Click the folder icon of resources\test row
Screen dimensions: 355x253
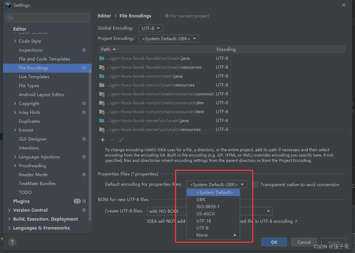point(102,112)
